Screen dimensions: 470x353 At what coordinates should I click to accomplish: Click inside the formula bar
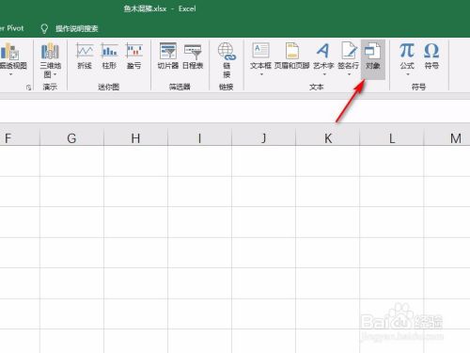pos(235,111)
